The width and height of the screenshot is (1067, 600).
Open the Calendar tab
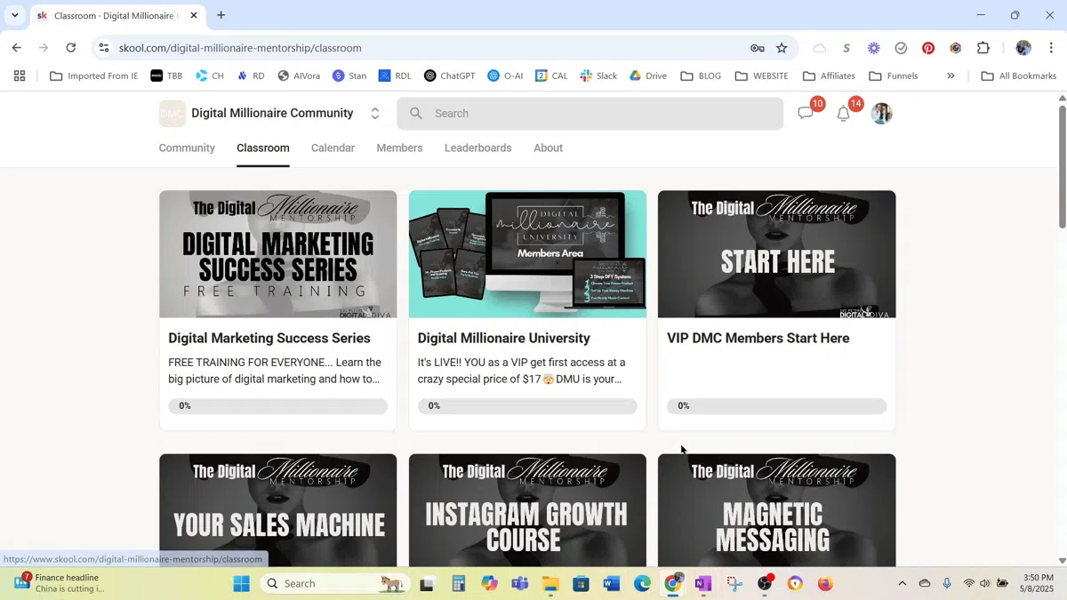pos(333,148)
